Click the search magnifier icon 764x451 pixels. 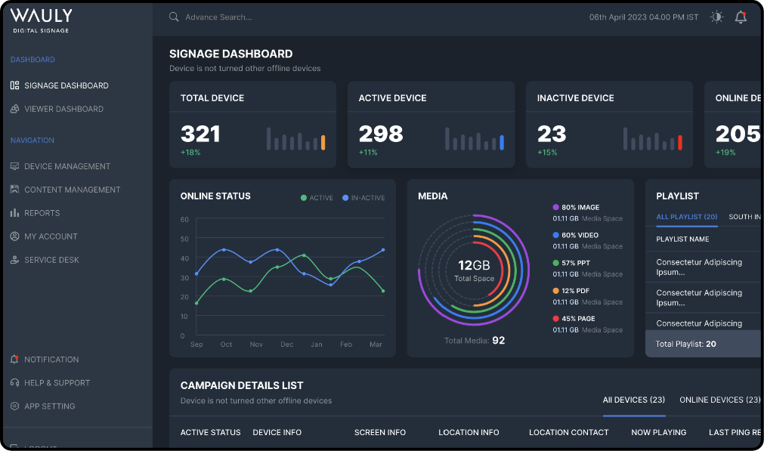tap(174, 17)
